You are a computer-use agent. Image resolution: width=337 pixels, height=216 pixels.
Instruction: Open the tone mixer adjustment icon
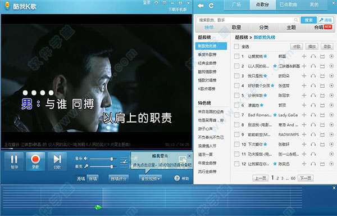(x=124, y=162)
